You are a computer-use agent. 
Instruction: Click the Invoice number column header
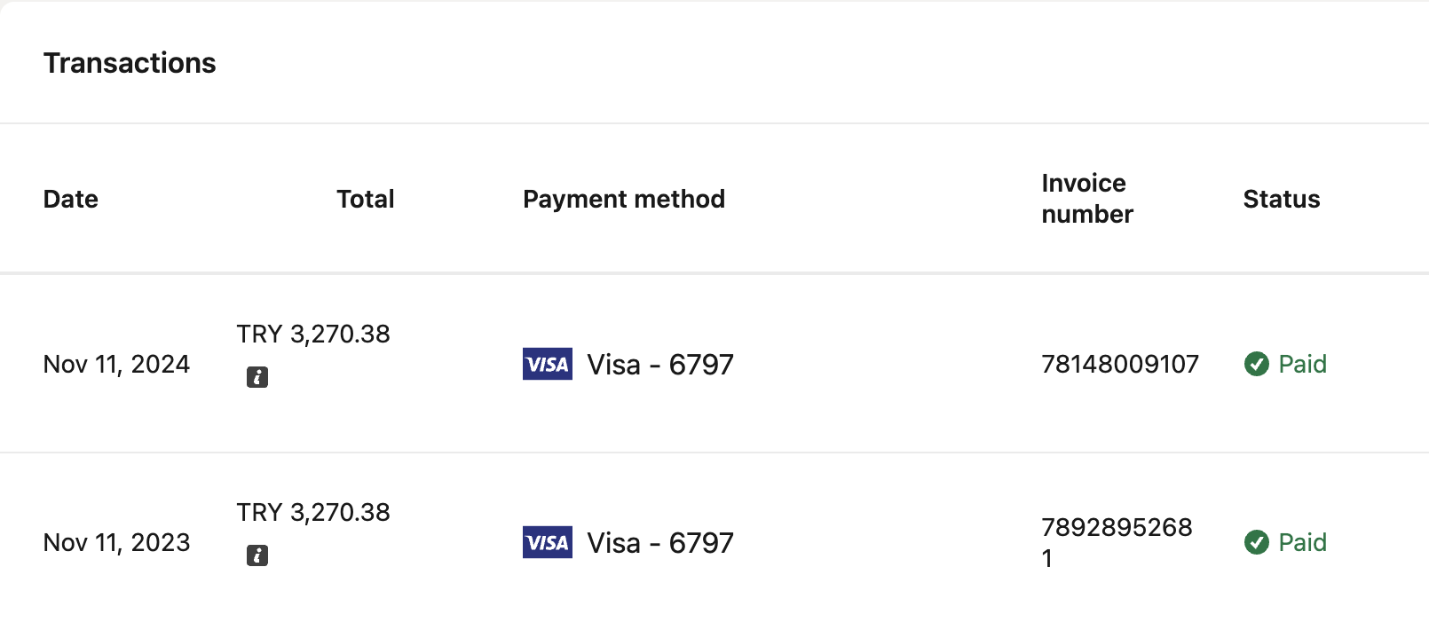pos(1086,199)
